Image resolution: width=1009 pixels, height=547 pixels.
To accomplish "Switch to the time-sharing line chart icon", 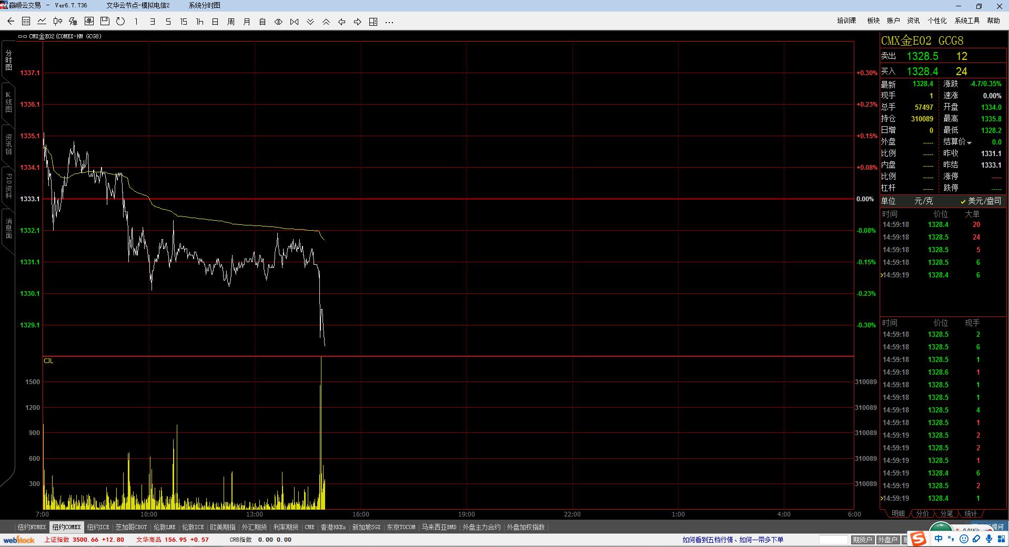I will [x=42, y=22].
